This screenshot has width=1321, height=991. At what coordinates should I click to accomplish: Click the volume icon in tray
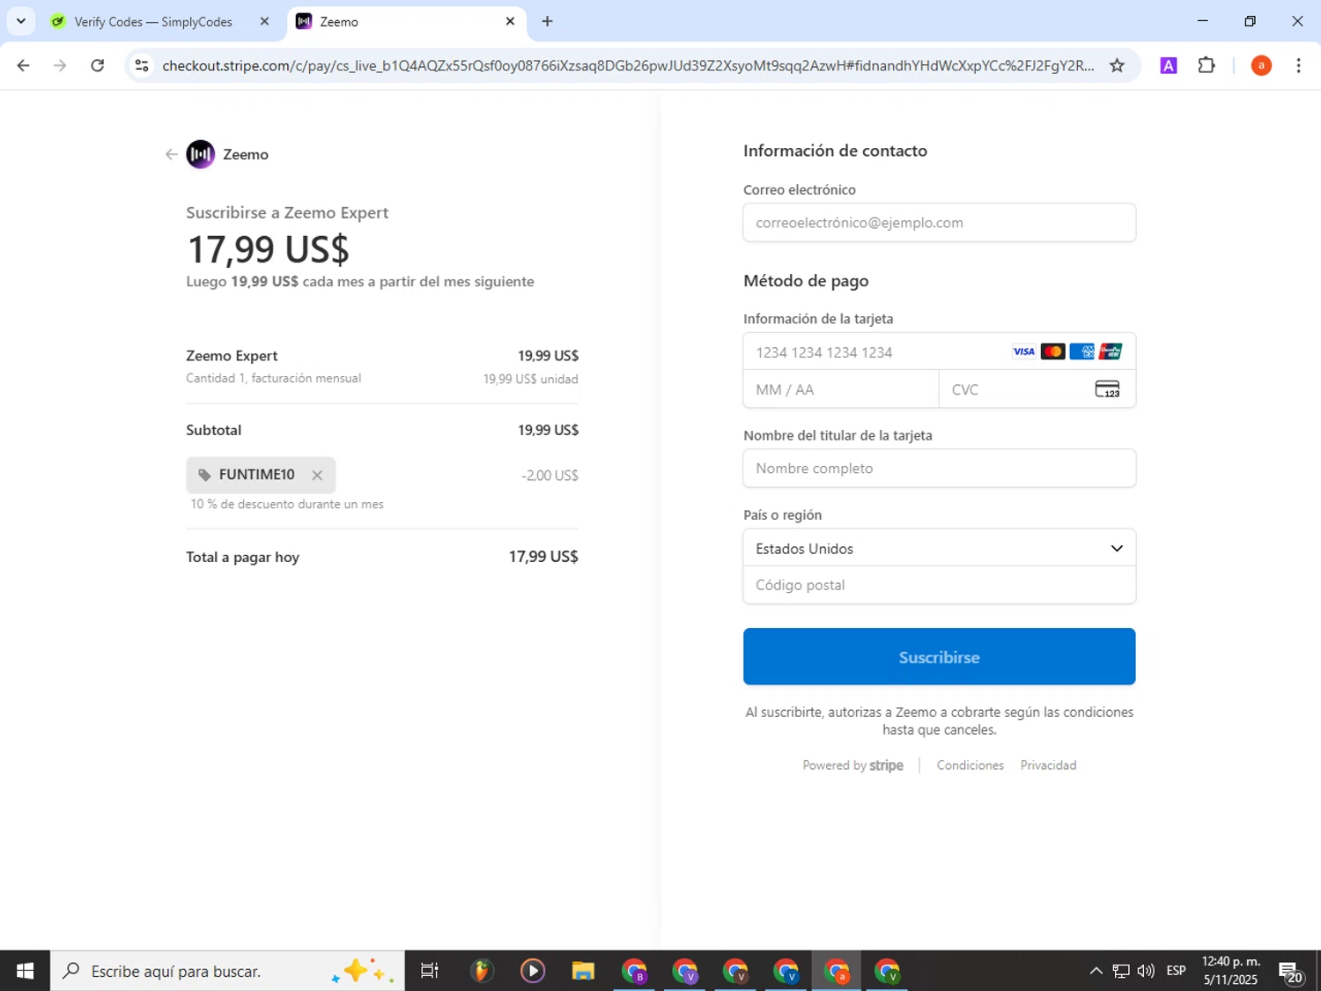(1146, 971)
